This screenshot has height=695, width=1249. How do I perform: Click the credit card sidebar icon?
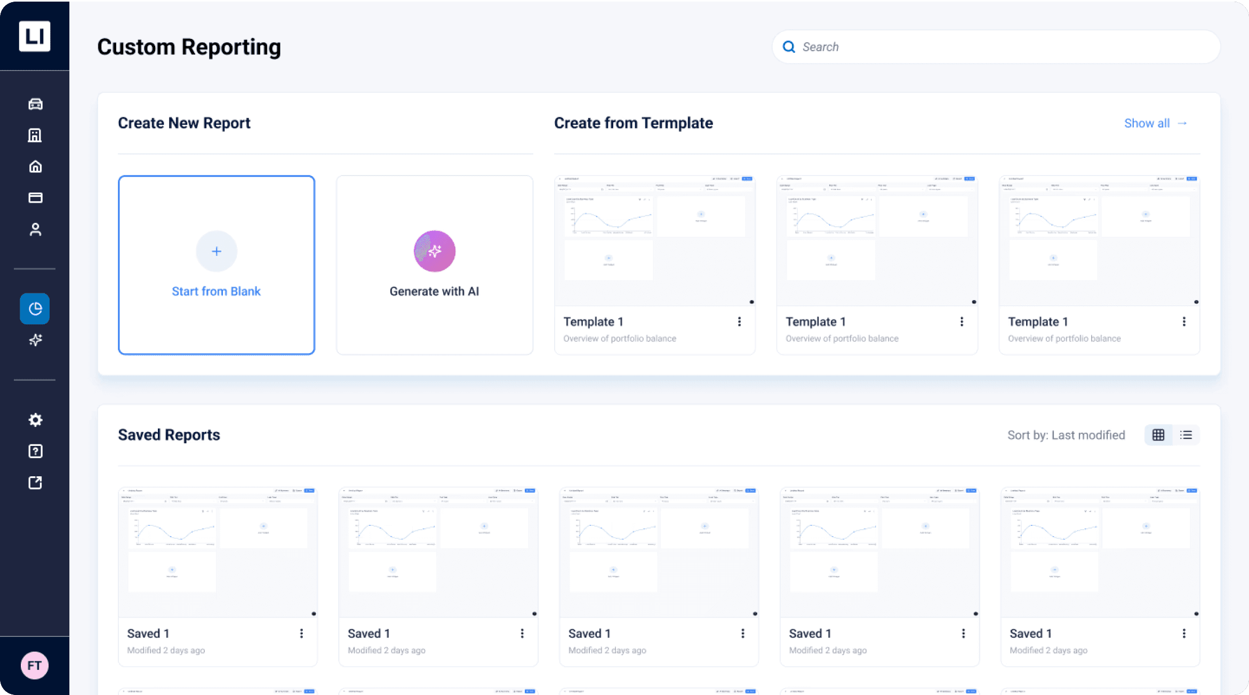click(35, 198)
